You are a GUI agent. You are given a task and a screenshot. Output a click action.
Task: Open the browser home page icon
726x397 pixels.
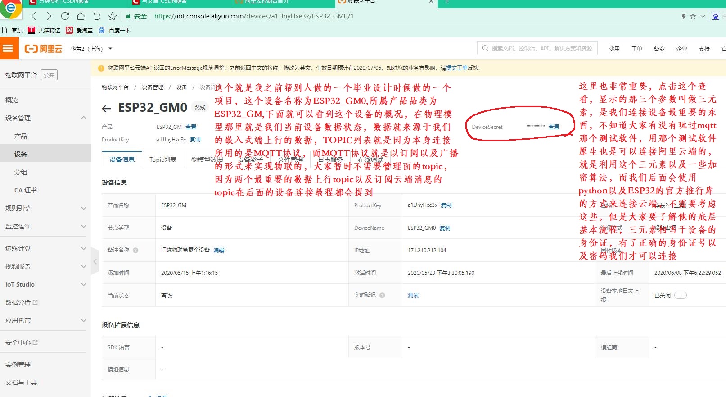(81, 16)
